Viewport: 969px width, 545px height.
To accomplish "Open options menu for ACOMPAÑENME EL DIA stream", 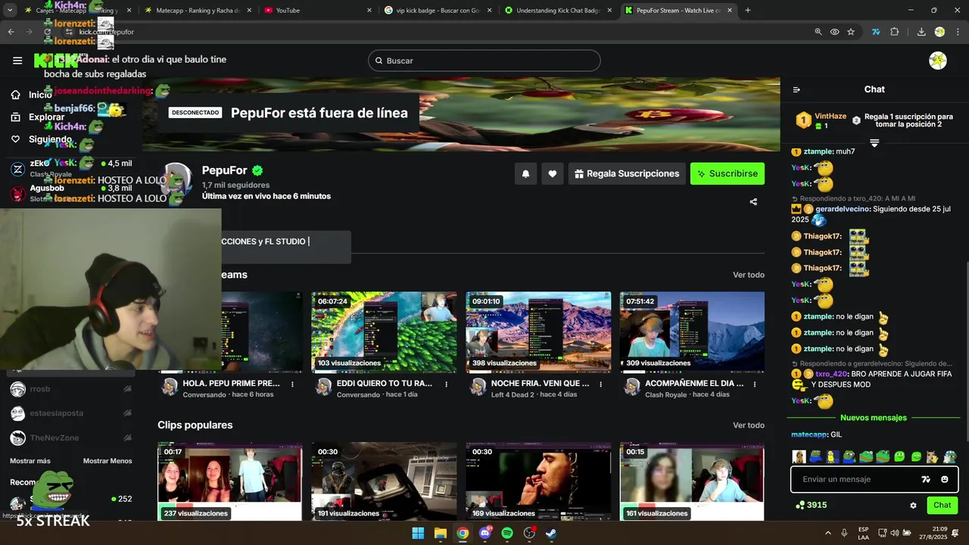I will 755,385.
